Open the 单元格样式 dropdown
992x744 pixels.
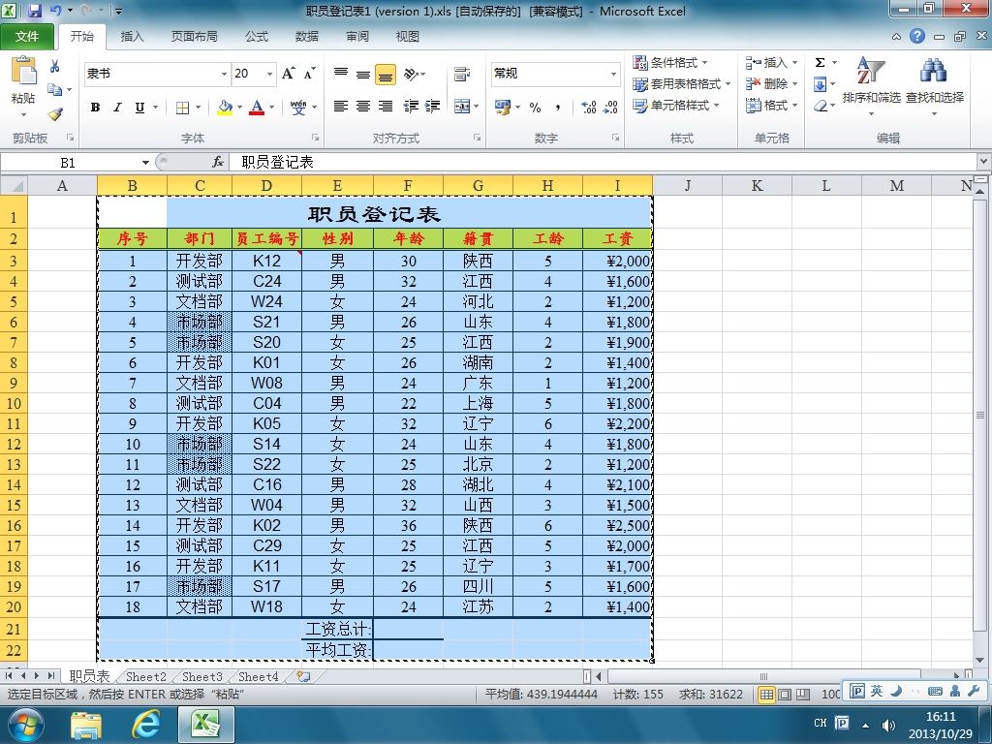click(676, 106)
